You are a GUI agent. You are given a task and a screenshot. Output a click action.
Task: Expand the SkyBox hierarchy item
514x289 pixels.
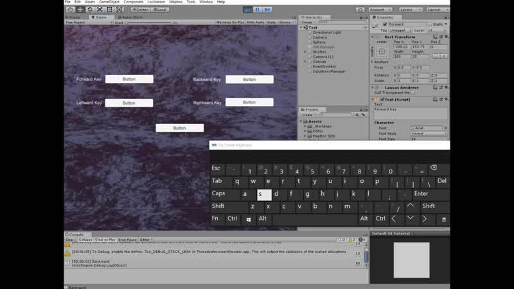(305, 52)
